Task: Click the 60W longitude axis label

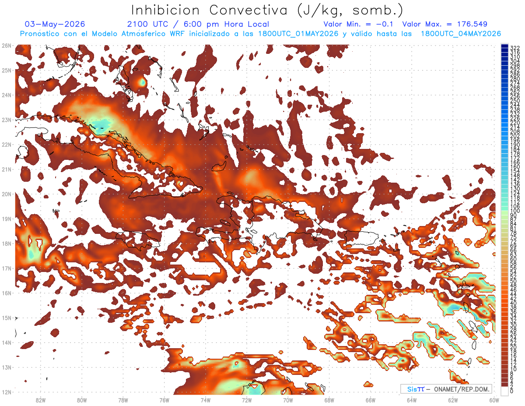Action: coord(494,400)
